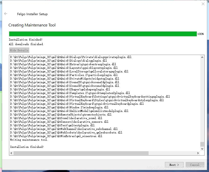Select the qtremoteobjects.dll log line
The image size is (209, 172).
(61, 114)
